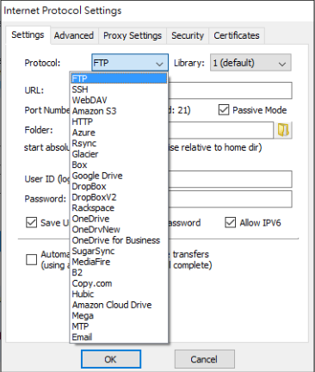The width and height of the screenshot is (315, 372).
Task: Confirm with the OK button
Action: [x=111, y=359]
